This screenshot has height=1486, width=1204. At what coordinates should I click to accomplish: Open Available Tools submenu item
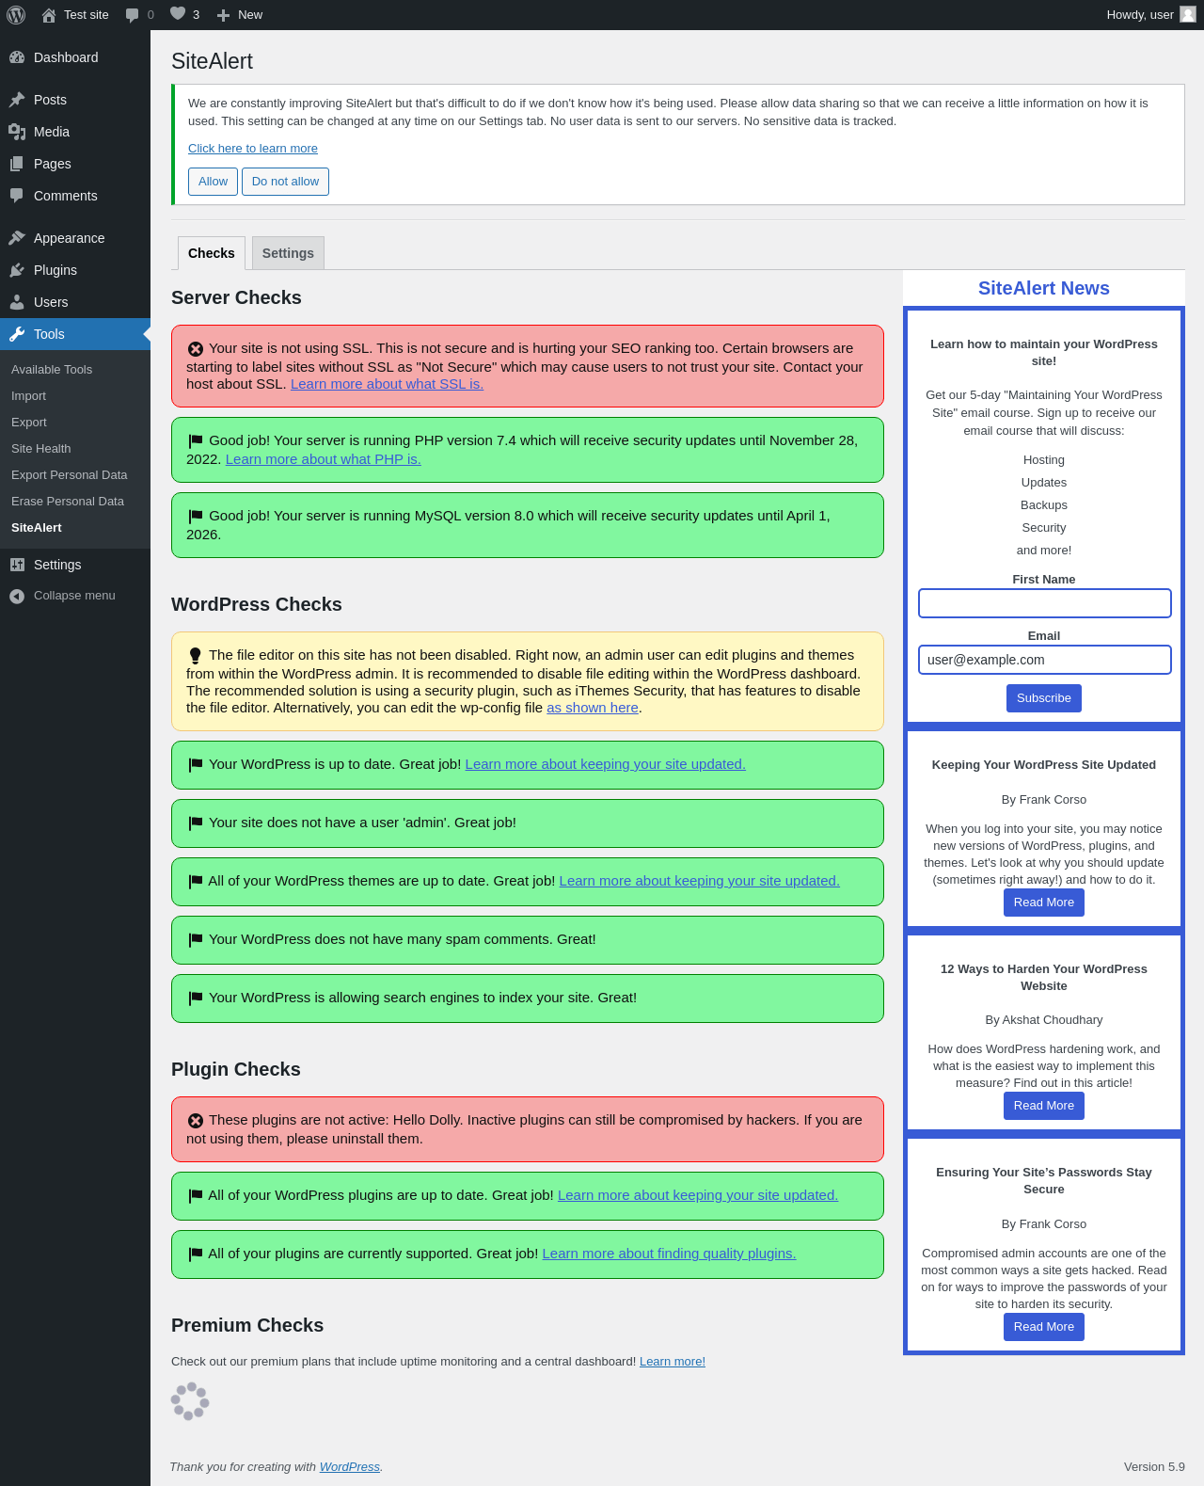point(52,370)
